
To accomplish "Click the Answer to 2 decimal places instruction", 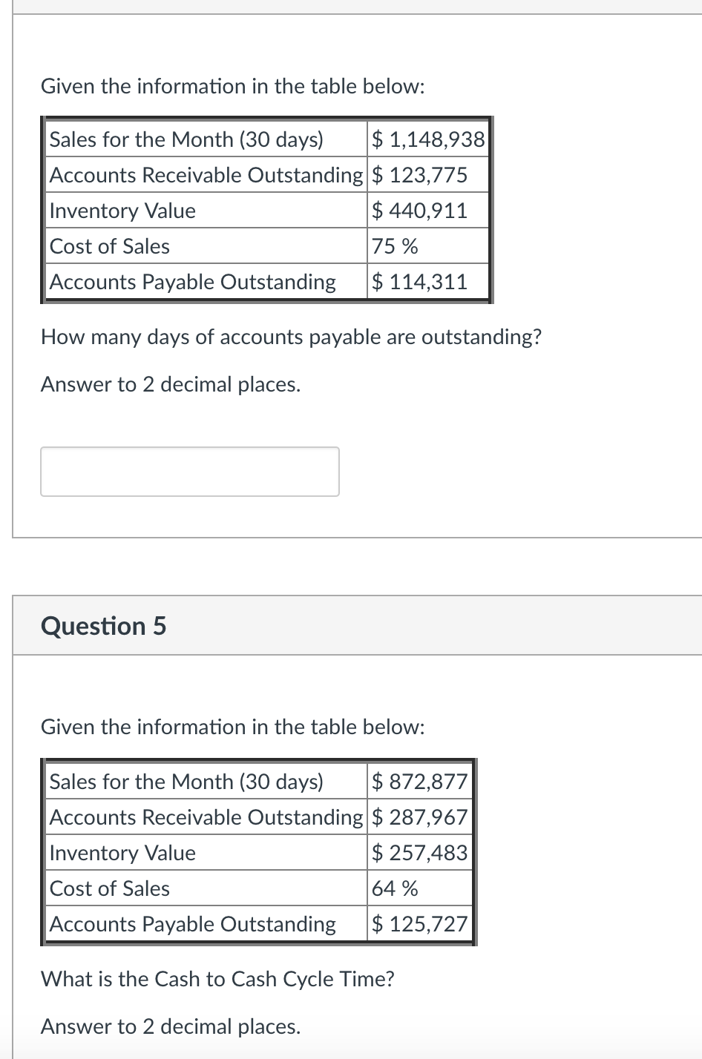I will click(171, 384).
